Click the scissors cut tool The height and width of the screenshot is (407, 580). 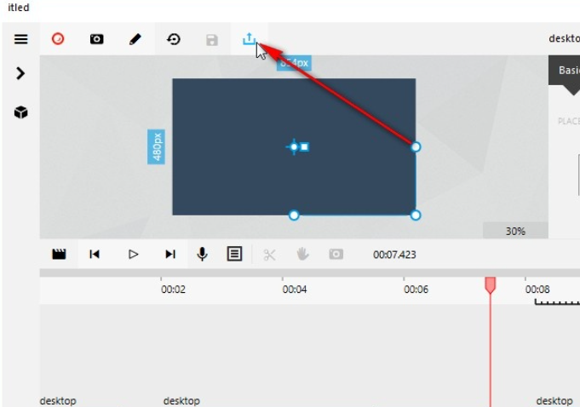[269, 254]
